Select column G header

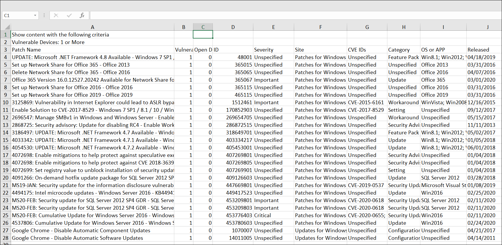coord(367,27)
